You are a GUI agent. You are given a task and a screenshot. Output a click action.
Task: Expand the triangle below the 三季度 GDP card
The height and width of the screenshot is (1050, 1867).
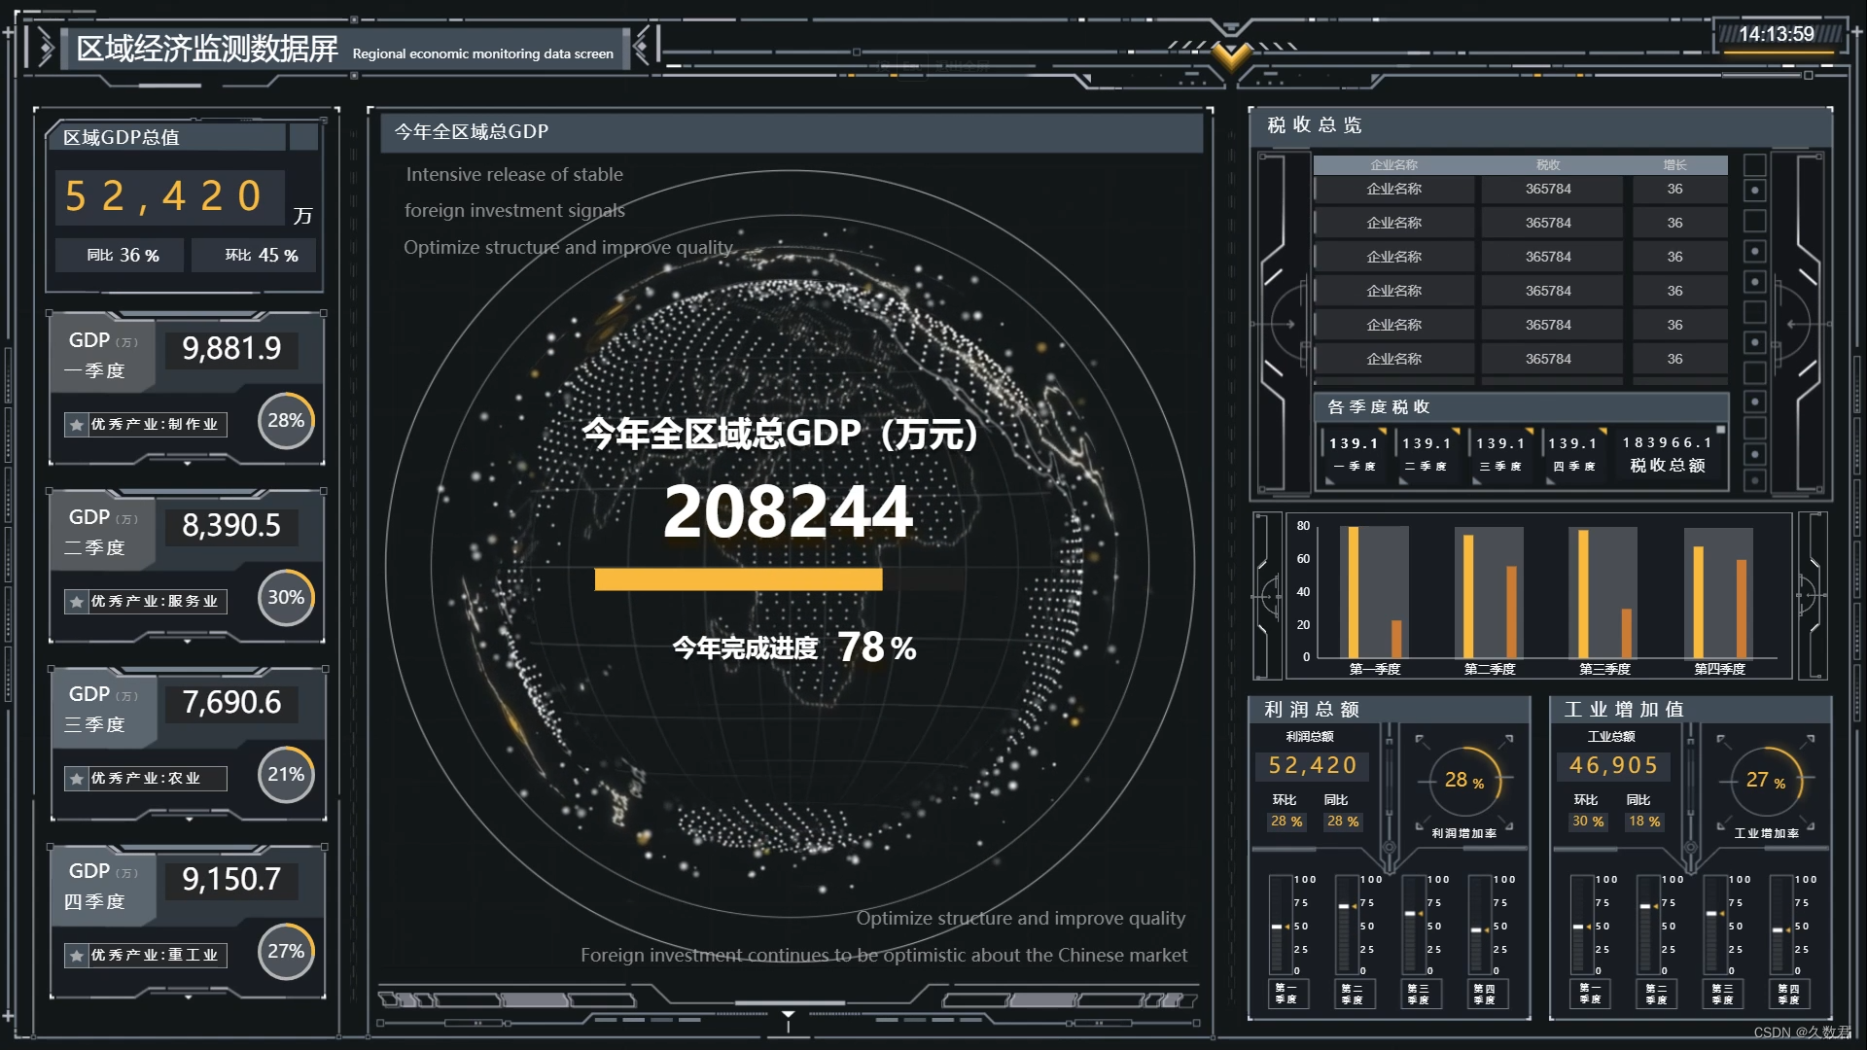tap(188, 819)
